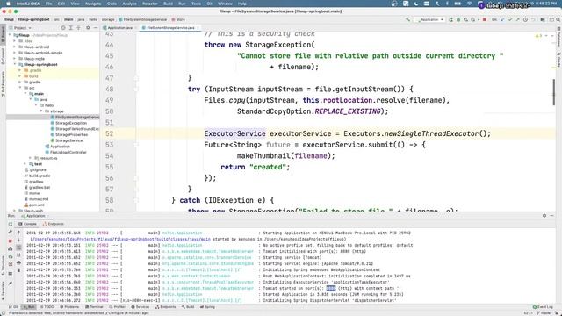Click the red Stop icon in main toolbar
The width and height of the screenshot is (562, 316).
[485, 19]
